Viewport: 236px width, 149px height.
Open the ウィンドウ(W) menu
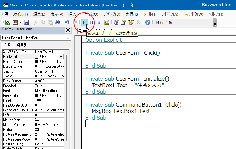193,14
